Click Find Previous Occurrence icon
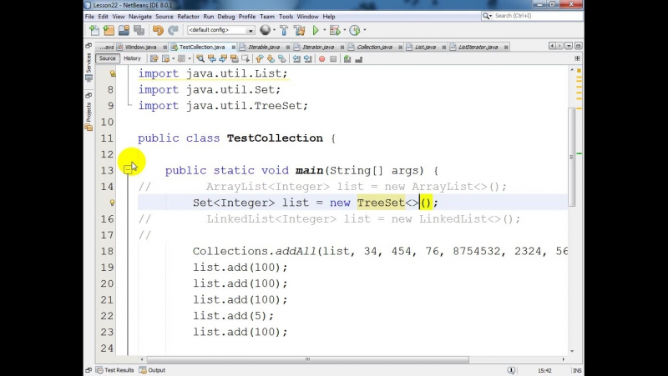 click(212, 58)
